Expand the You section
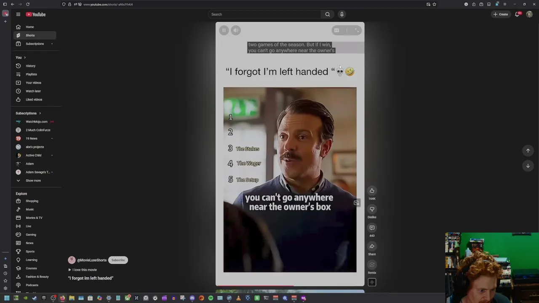The image size is (539, 303). 21,57
